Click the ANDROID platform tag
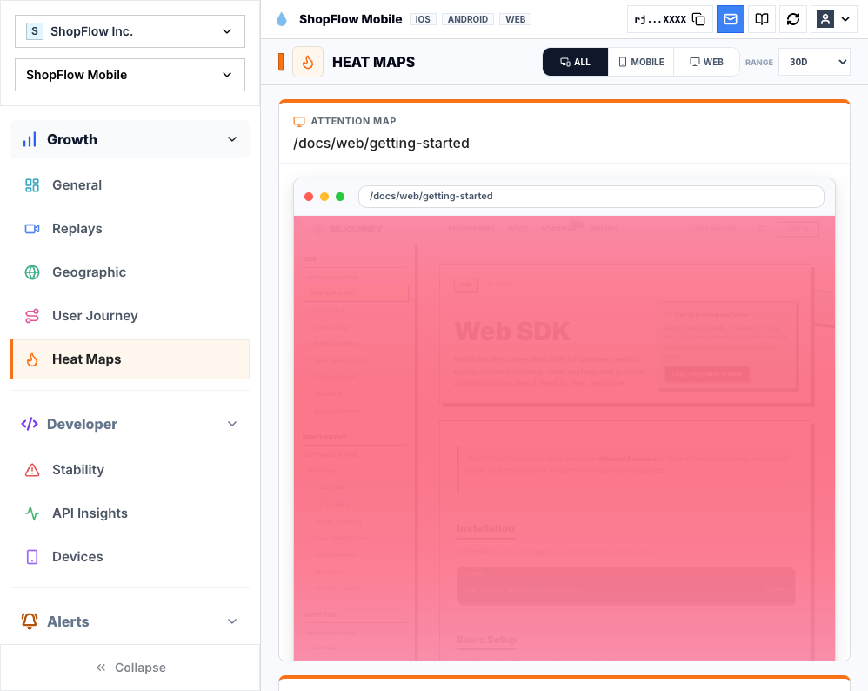 click(468, 19)
